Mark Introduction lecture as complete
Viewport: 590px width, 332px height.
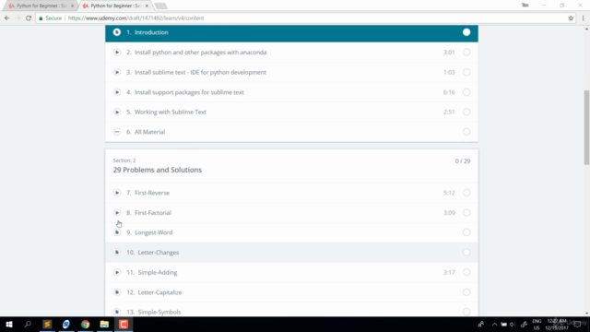click(466, 32)
